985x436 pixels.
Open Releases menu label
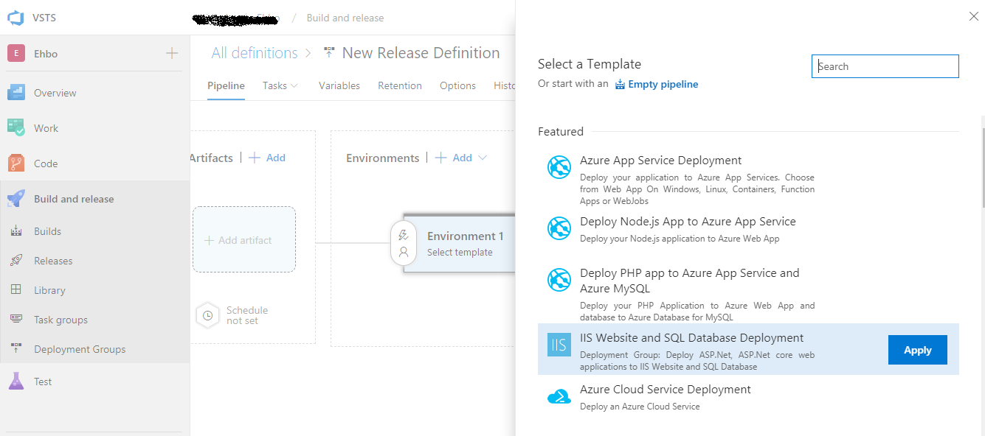coord(53,261)
